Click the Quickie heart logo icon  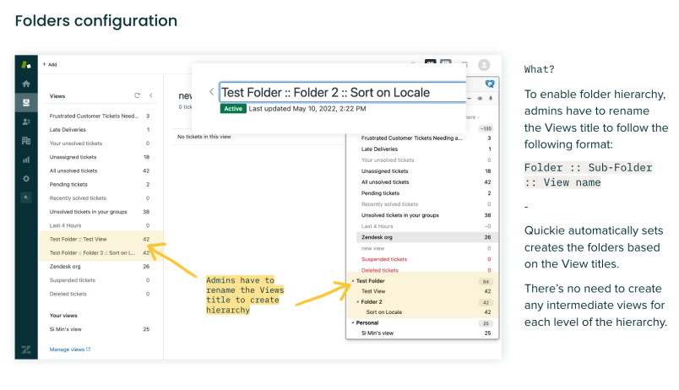click(490, 84)
